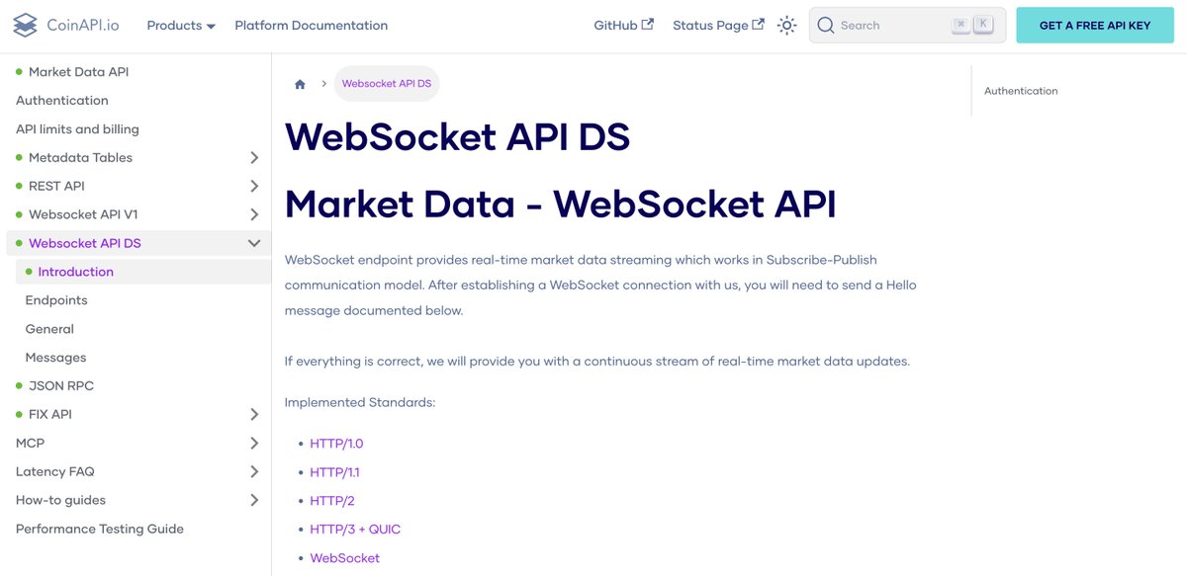This screenshot has height=576, width=1187.
Task: Expand the REST API section
Action: click(x=254, y=186)
